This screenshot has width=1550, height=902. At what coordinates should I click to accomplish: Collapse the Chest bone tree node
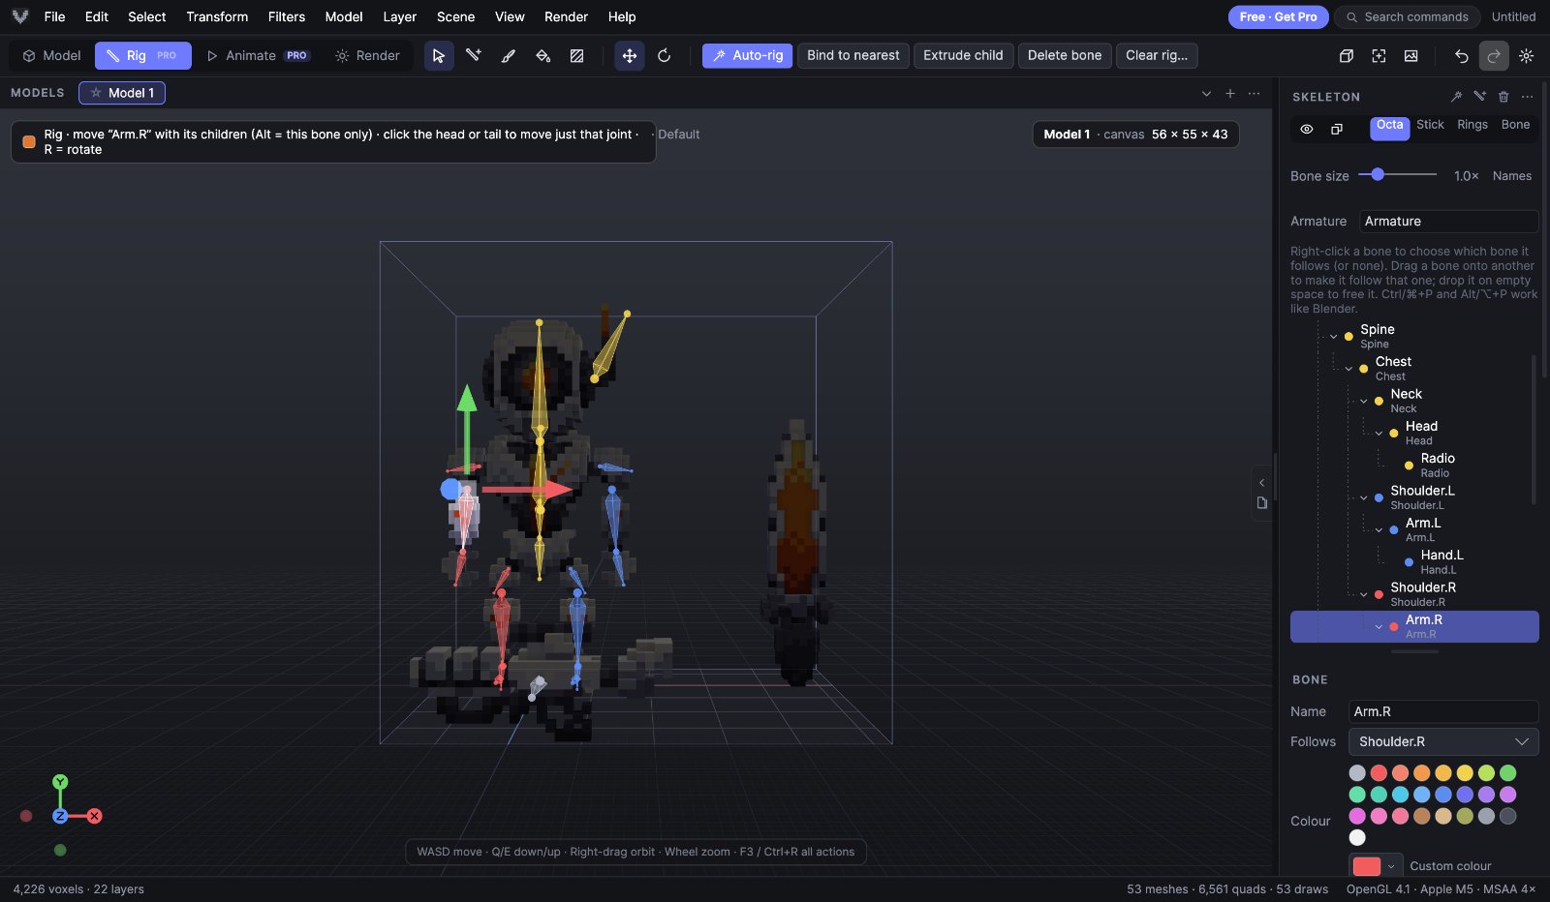(x=1348, y=369)
